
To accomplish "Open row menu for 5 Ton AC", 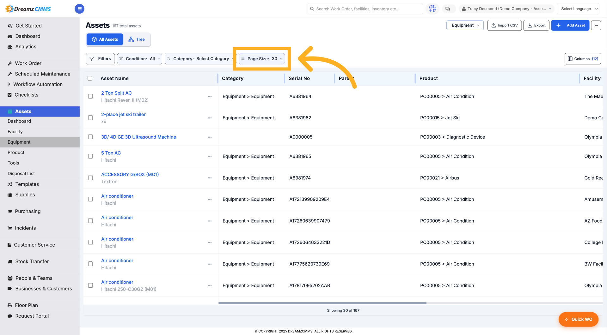I will 210,156.
